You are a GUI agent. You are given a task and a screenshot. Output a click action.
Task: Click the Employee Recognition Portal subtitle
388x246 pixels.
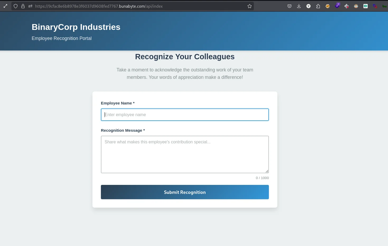click(x=62, y=38)
